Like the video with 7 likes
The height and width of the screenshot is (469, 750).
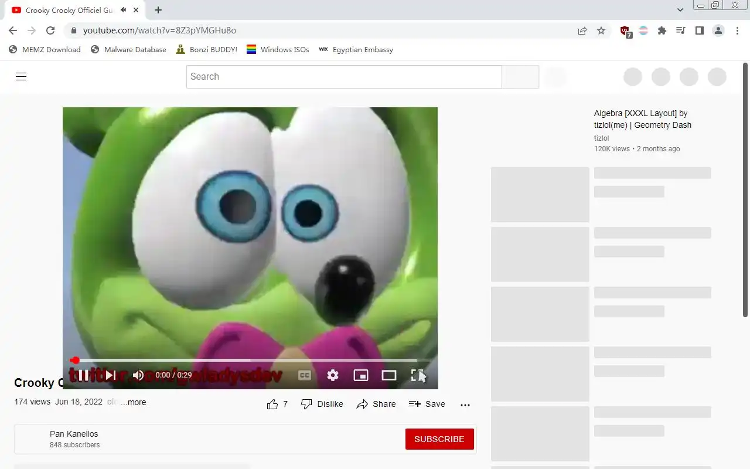277,404
